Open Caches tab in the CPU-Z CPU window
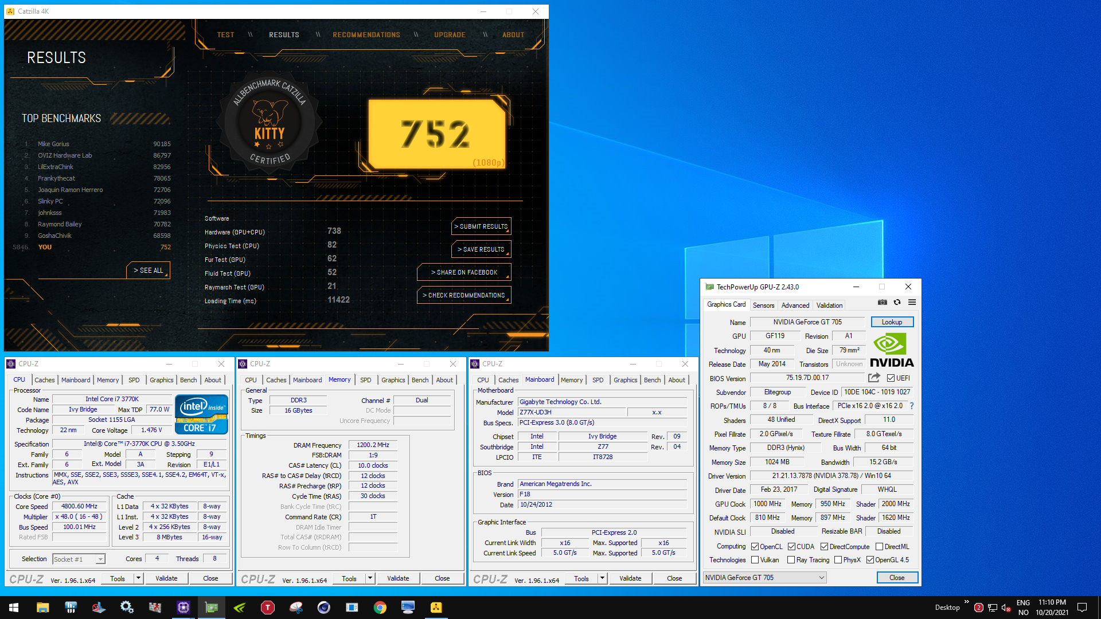The image size is (1101, 619). pyautogui.click(x=44, y=380)
